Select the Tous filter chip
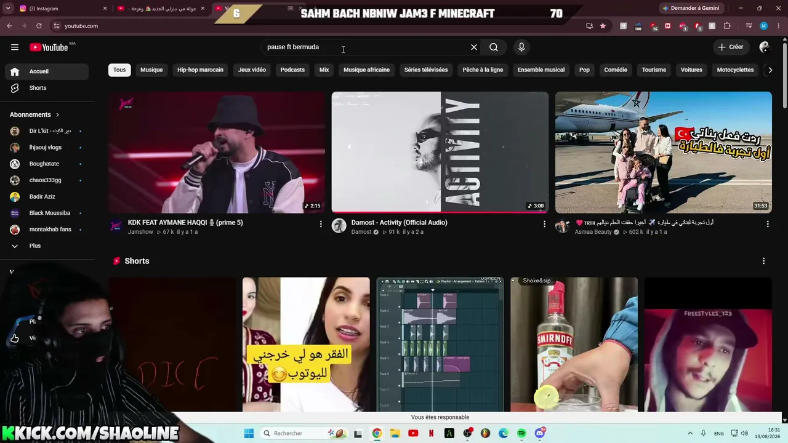 [119, 70]
